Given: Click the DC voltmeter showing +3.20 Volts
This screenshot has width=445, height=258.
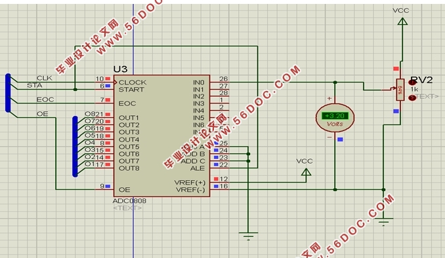Looking at the screenshot, I should point(335,118).
